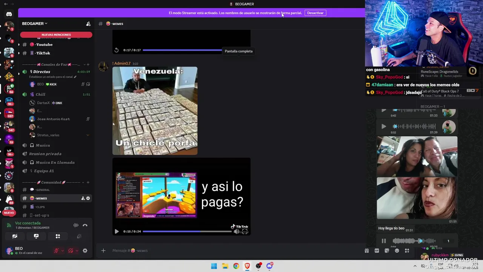Seek in the 0:24 TikTok video progress bar
This screenshot has width=483, height=272.
tap(187, 231)
